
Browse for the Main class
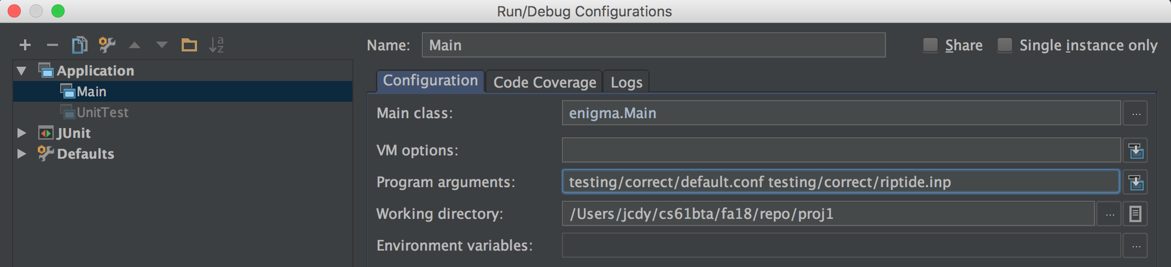(x=1136, y=114)
